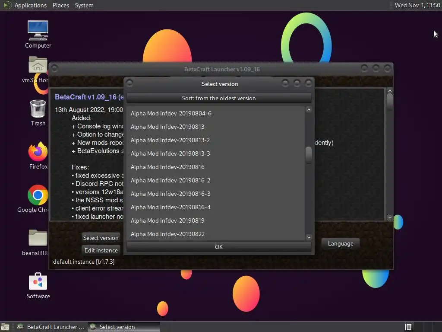The image size is (442, 332).
Task: Click Select version dialog window menu button
Action: [129, 83]
